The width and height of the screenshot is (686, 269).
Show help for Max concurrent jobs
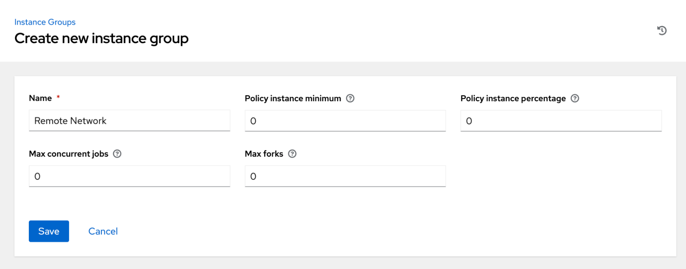117,154
